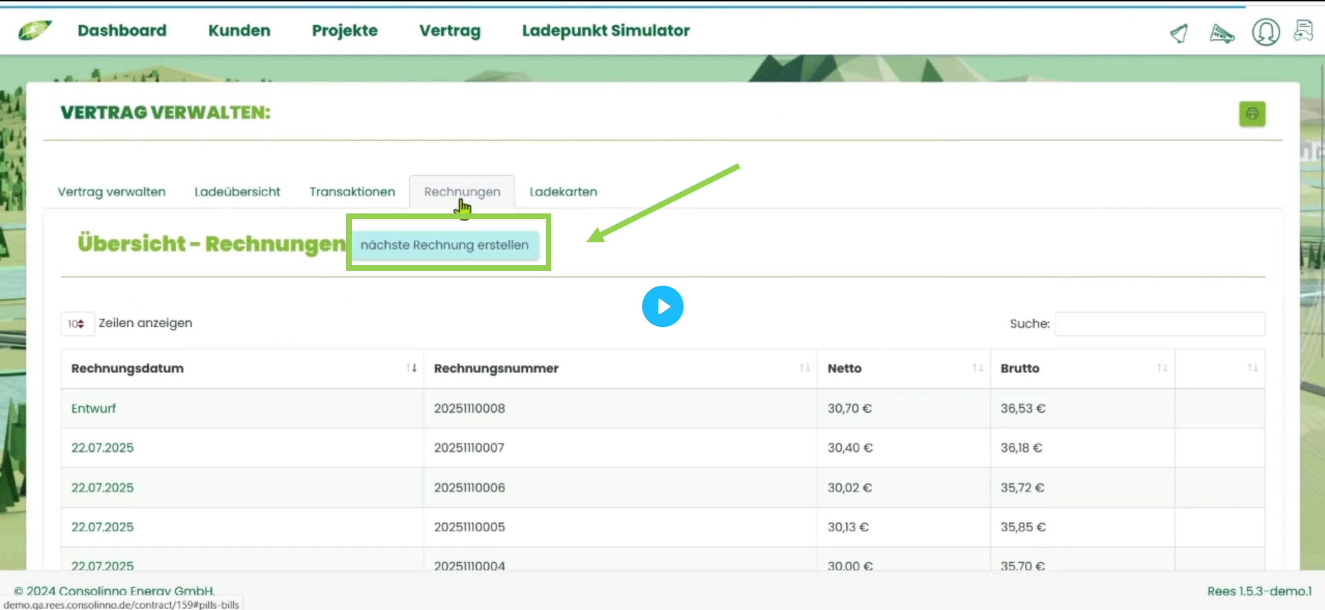Switch to the Transaktionen tab
Image resolution: width=1325 pixels, height=610 pixels.
click(x=352, y=192)
